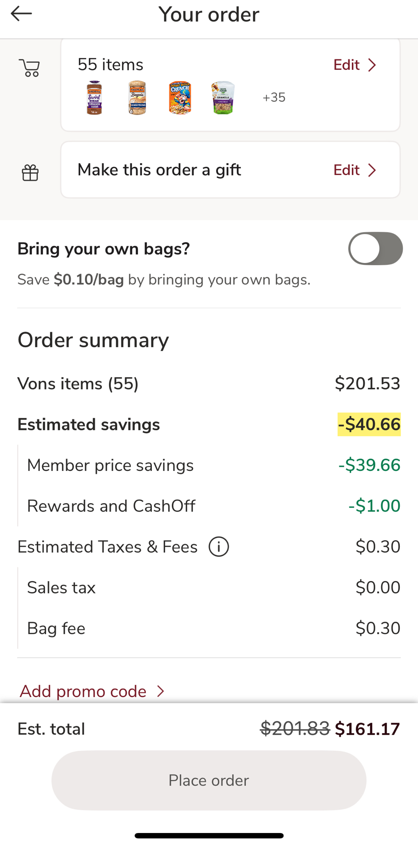Expand the 55 items Edit chevron
418x847 pixels.
tap(372, 65)
